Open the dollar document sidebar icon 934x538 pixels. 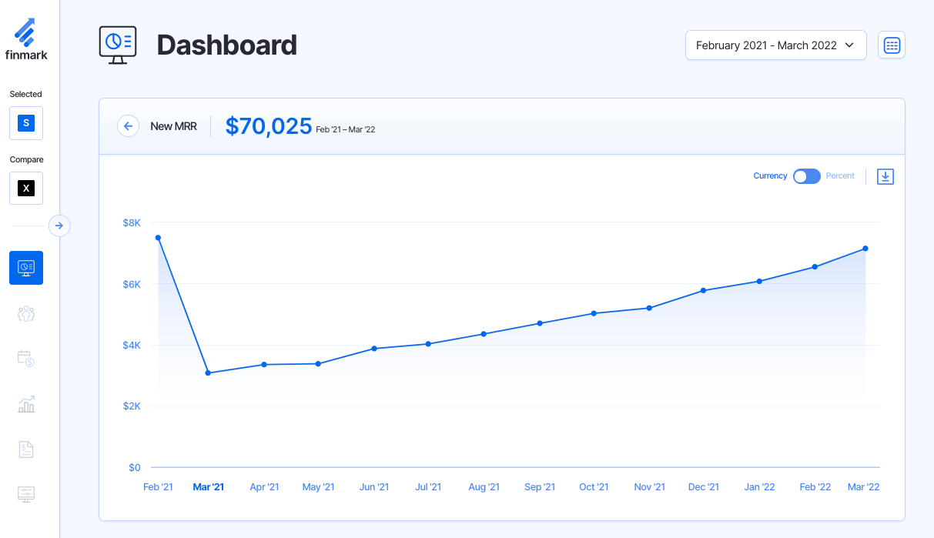(x=26, y=449)
